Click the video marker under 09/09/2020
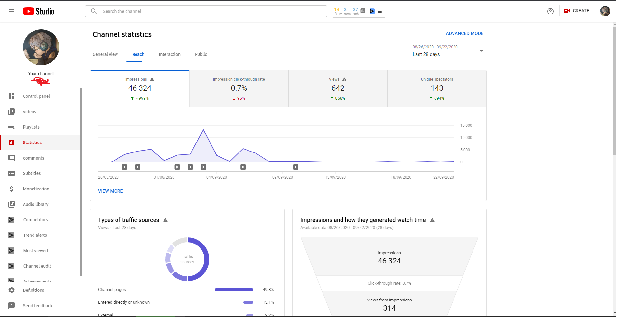Screen dimensions: 618x323 (296, 167)
